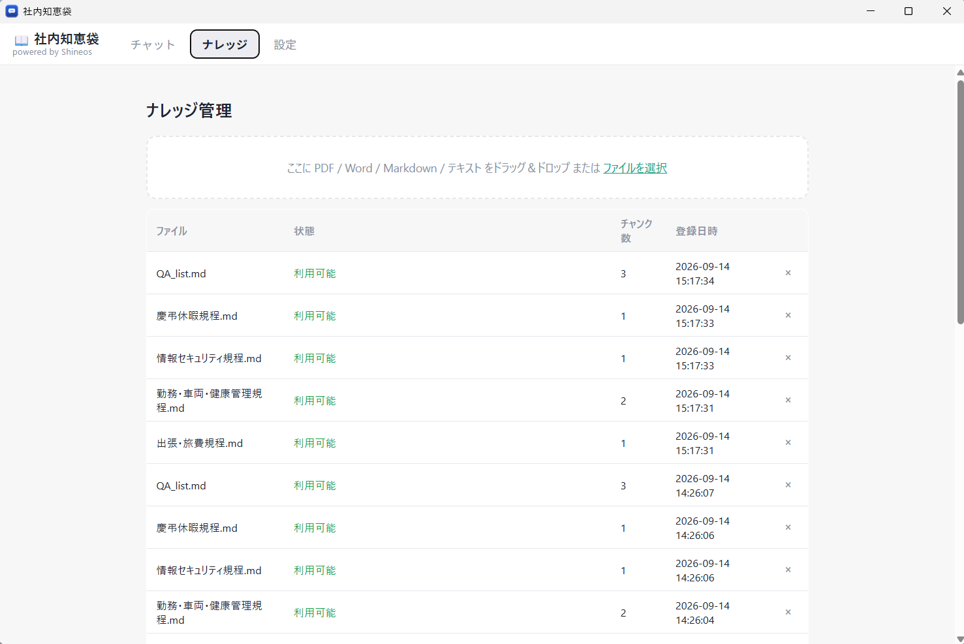Screen dimensions: 964x644
Task: Click the timestamp 2026-09-14 14:26:07
Action: tap(702, 485)
